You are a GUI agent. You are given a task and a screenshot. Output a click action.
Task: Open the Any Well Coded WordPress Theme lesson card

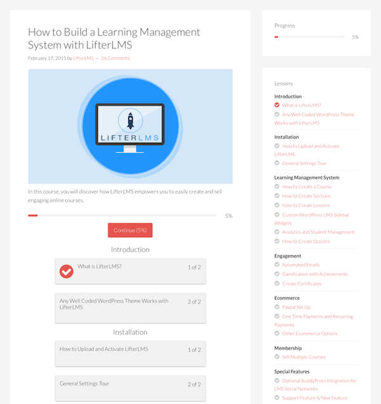click(x=130, y=308)
